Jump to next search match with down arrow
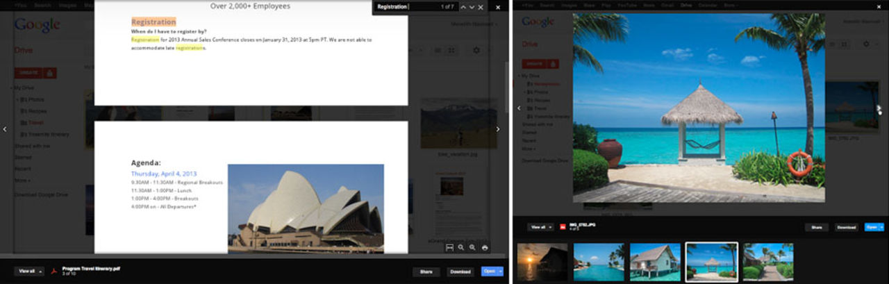The width and height of the screenshot is (889, 284). 472,7
